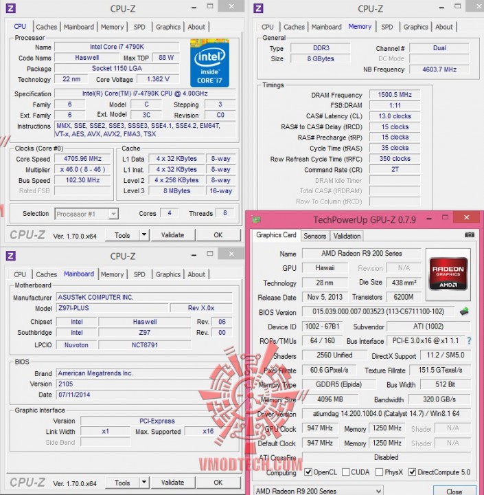The width and height of the screenshot is (484, 495).
Task: Open SPD tab in top-left CPU-Z window
Action: (x=139, y=27)
